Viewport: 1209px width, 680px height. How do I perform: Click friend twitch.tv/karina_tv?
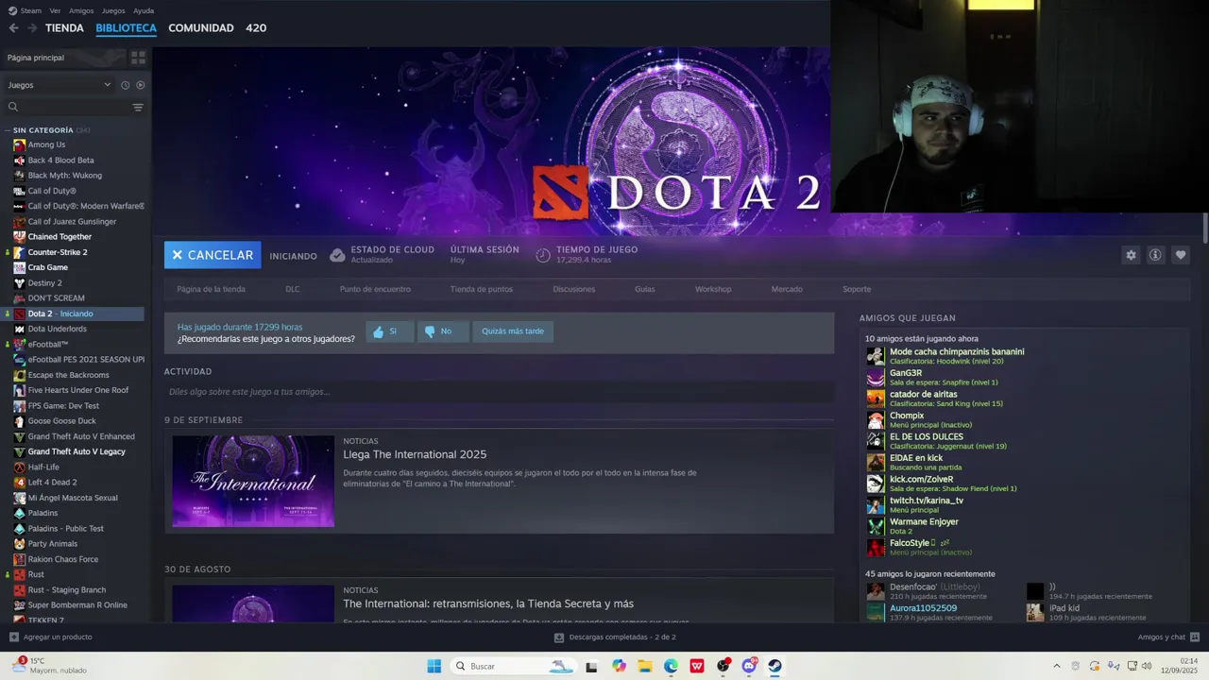(927, 501)
